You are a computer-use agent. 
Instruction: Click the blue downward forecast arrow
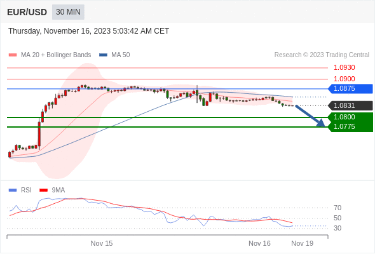310,116
